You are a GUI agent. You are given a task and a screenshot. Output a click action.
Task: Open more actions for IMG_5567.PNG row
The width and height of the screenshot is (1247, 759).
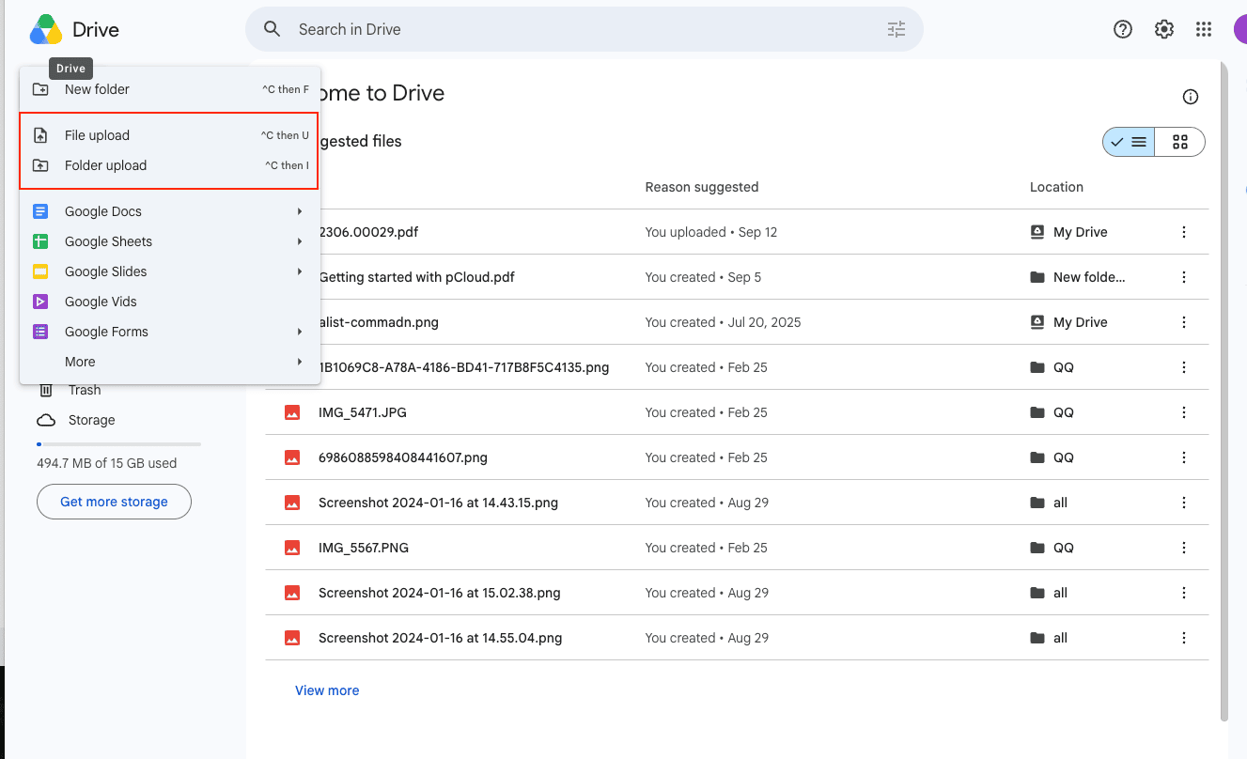tap(1184, 548)
